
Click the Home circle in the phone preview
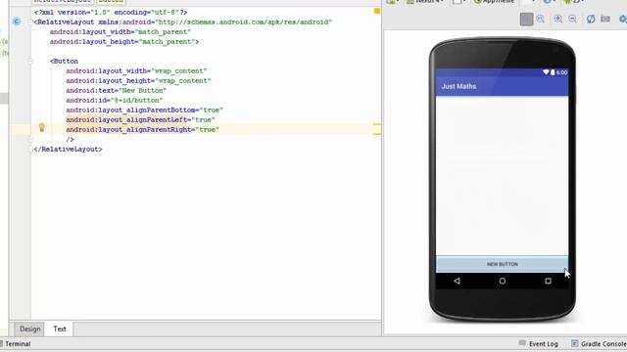503,281
